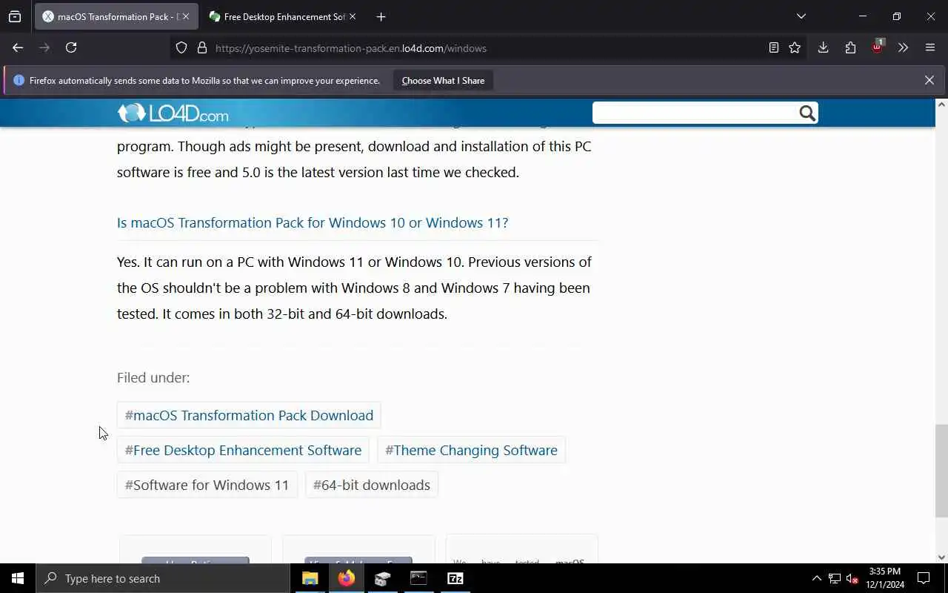Toggle reader view icon
The width and height of the screenshot is (948, 593).
pyautogui.click(x=773, y=47)
